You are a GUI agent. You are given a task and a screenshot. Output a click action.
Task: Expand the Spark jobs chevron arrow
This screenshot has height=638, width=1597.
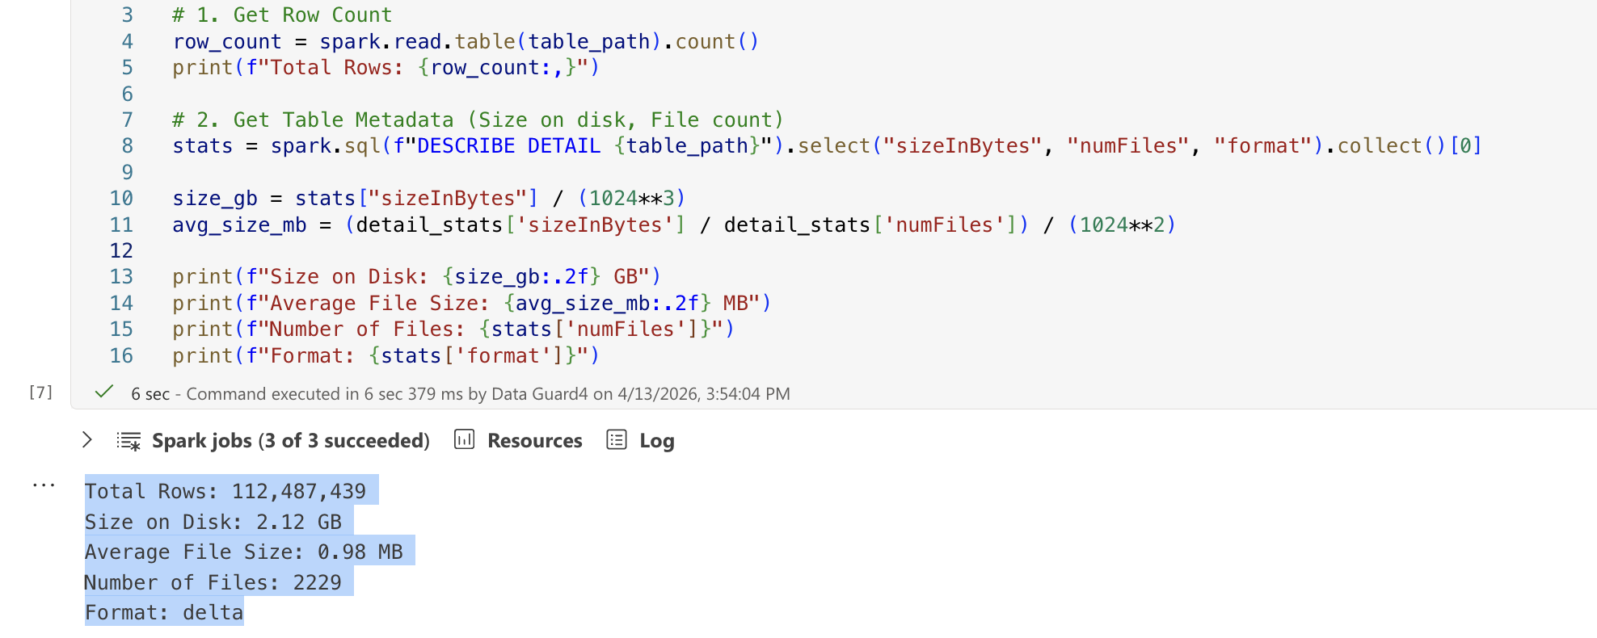click(x=87, y=440)
